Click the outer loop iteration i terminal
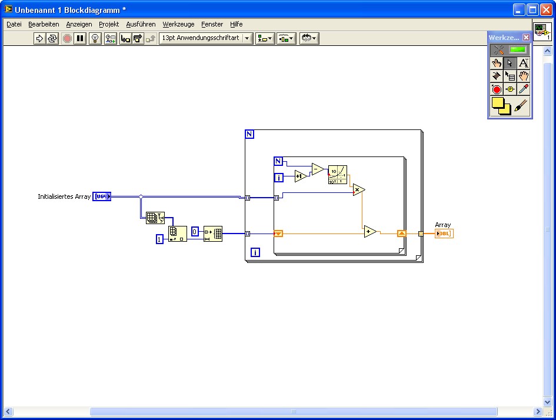This screenshot has width=556, height=420. (255, 252)
